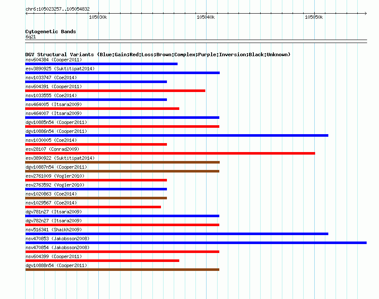The height and width of the screenshot is (299, 379).
Task: Click the nsv604391 (Cooper2011) label
Action: [54, 86]
